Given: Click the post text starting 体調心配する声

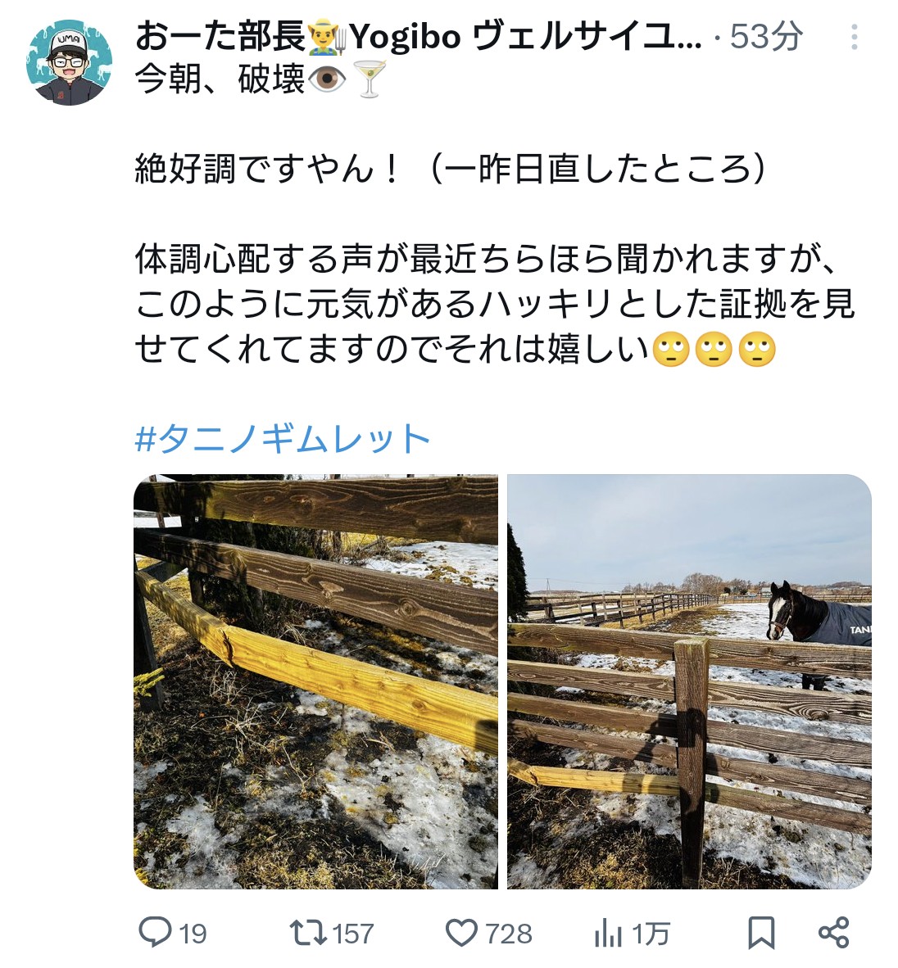Looking at the screenshot, I should [494, 304].
